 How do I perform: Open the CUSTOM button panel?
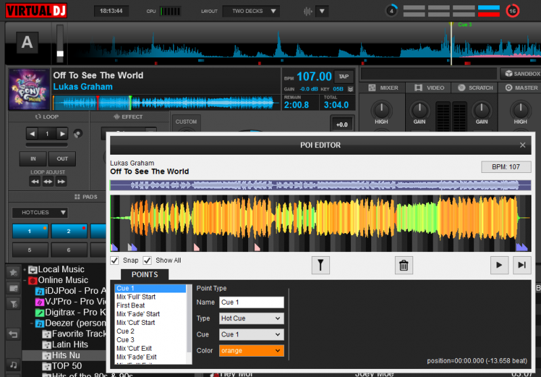pyautogui.click(x=186, y=122)
